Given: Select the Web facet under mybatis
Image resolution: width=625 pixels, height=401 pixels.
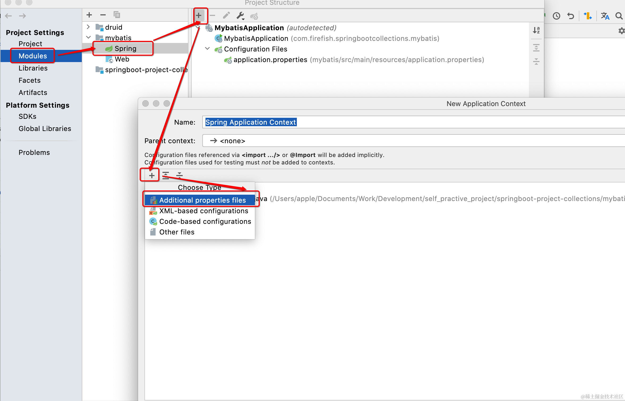Looking at the screenshot, I should coord(122,59).
